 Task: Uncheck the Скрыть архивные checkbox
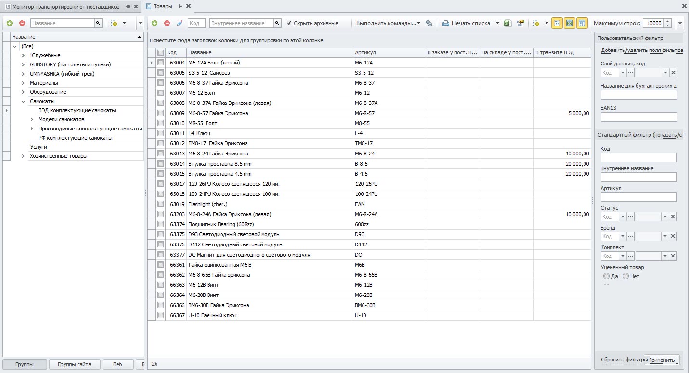click(289, 23)
